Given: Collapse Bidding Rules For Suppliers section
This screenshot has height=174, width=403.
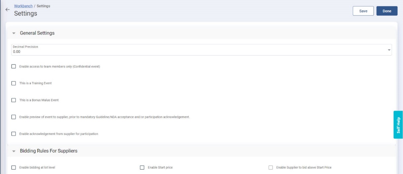Looking at the screenshot, I should [14, 151].
